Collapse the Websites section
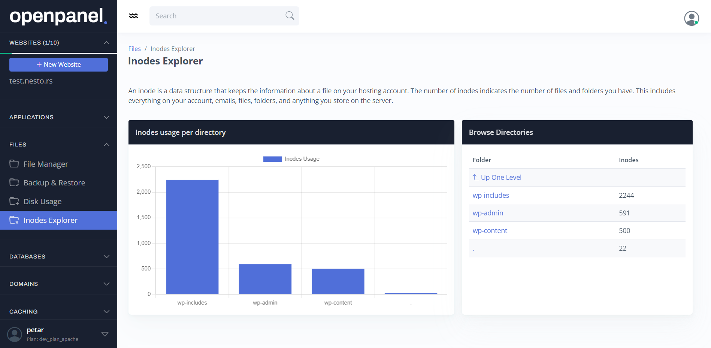The width and height of the screenshot is (711, 348). point(106,43)
